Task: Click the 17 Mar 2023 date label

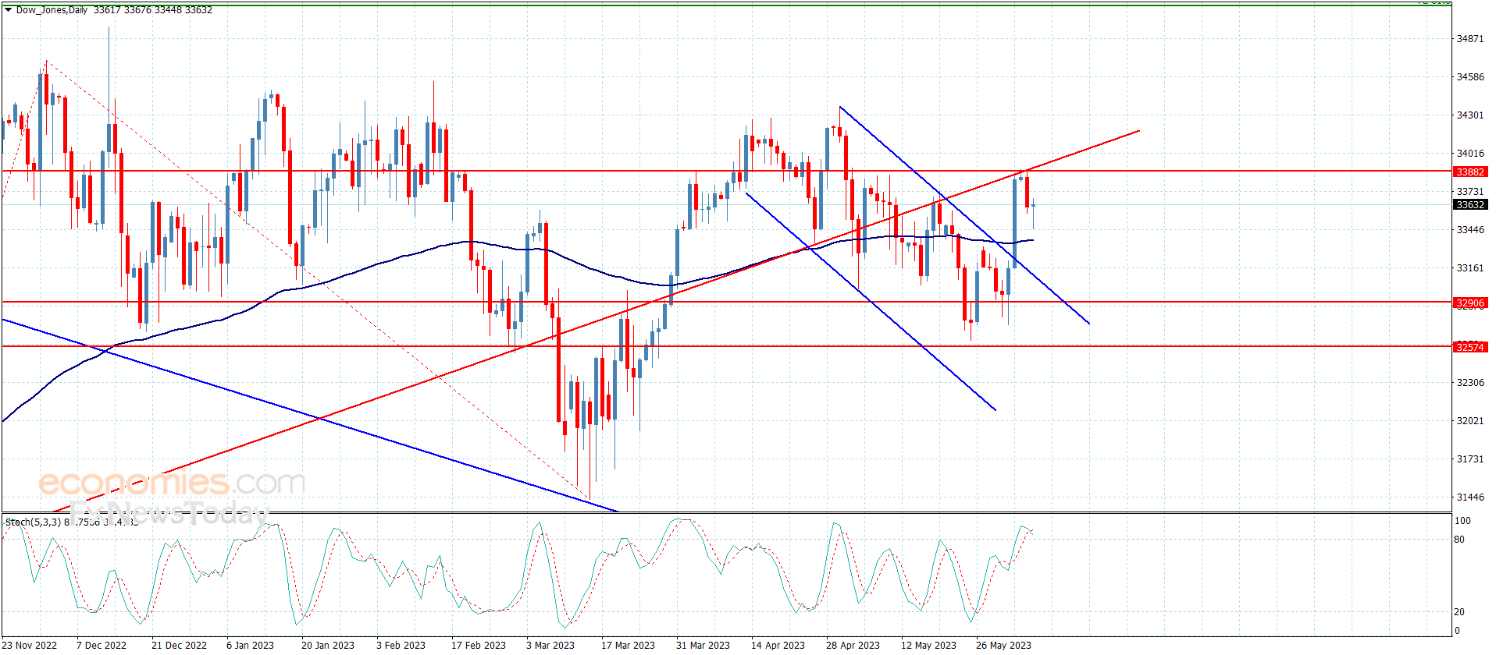Action: click(x=628, y=645)
